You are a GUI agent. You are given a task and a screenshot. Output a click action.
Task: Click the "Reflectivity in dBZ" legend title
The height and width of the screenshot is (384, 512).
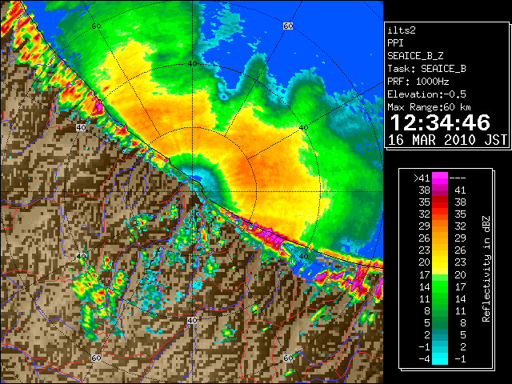tap(486, 269)
